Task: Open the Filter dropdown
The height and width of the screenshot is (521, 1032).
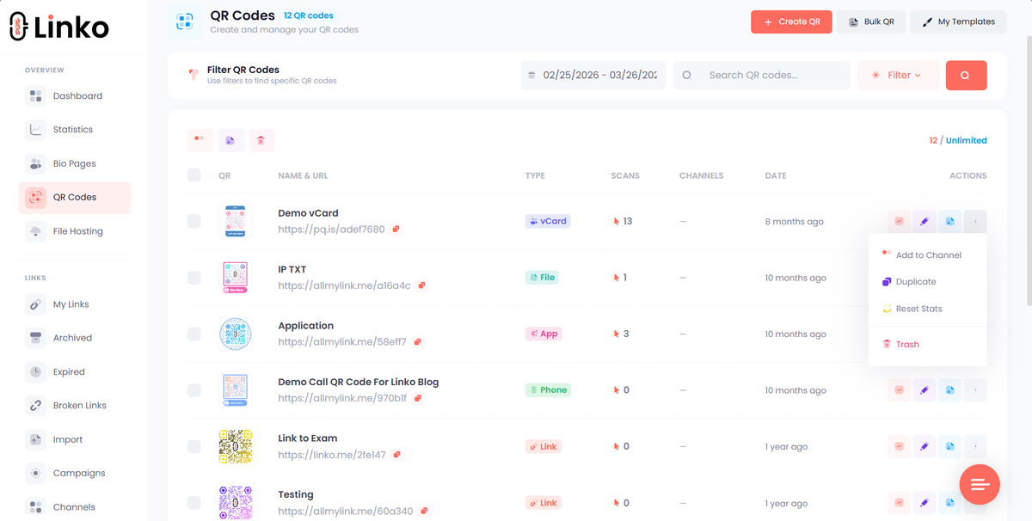Action: click(898, 75)
